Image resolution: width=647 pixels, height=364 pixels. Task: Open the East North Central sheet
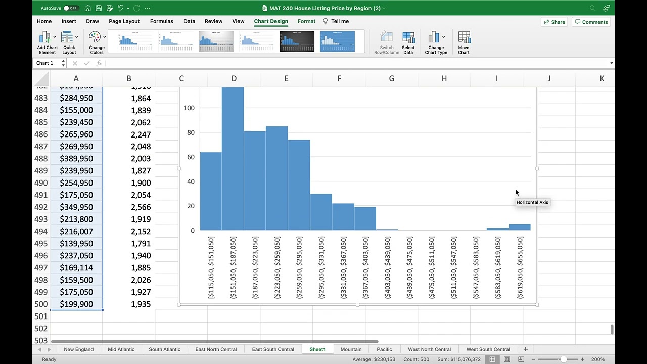point(216,349)
